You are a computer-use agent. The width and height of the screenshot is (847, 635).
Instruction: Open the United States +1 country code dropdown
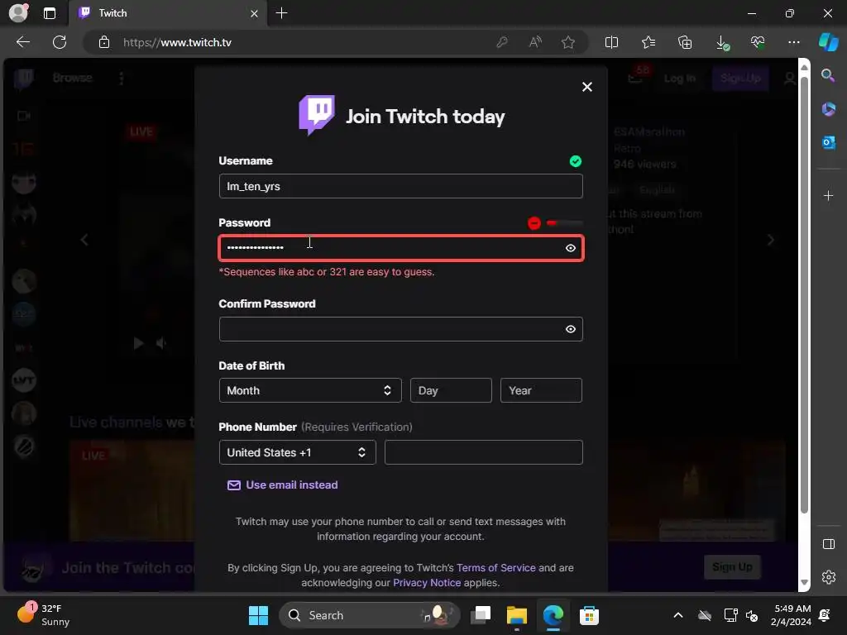pos(297,452)
